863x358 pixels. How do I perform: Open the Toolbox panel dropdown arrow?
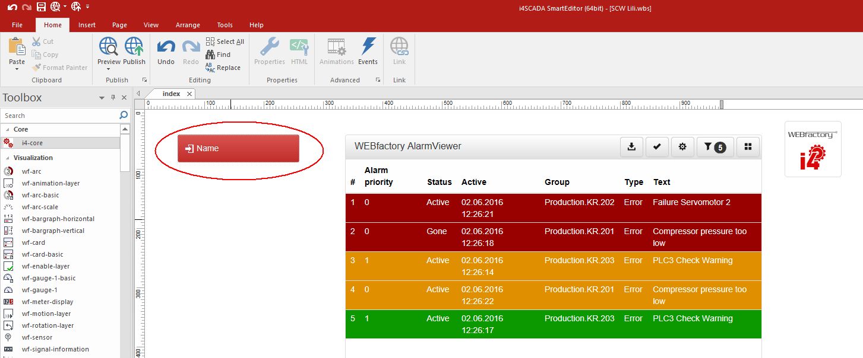(x=102, y=98)
